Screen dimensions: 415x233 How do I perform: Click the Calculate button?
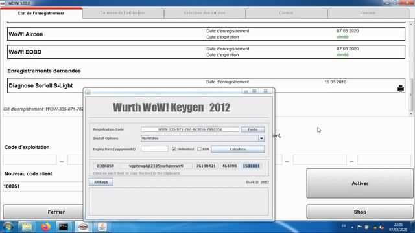[x=238, y=149]
